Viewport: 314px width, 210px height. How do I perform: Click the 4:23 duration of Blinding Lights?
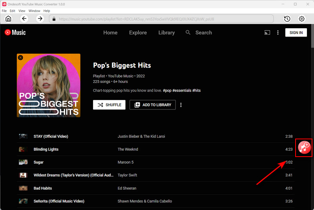point(289,149)
